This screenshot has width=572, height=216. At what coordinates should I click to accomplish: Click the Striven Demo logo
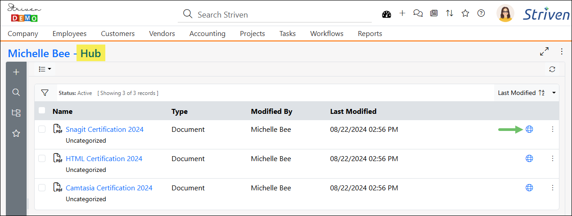pos(24,12)
